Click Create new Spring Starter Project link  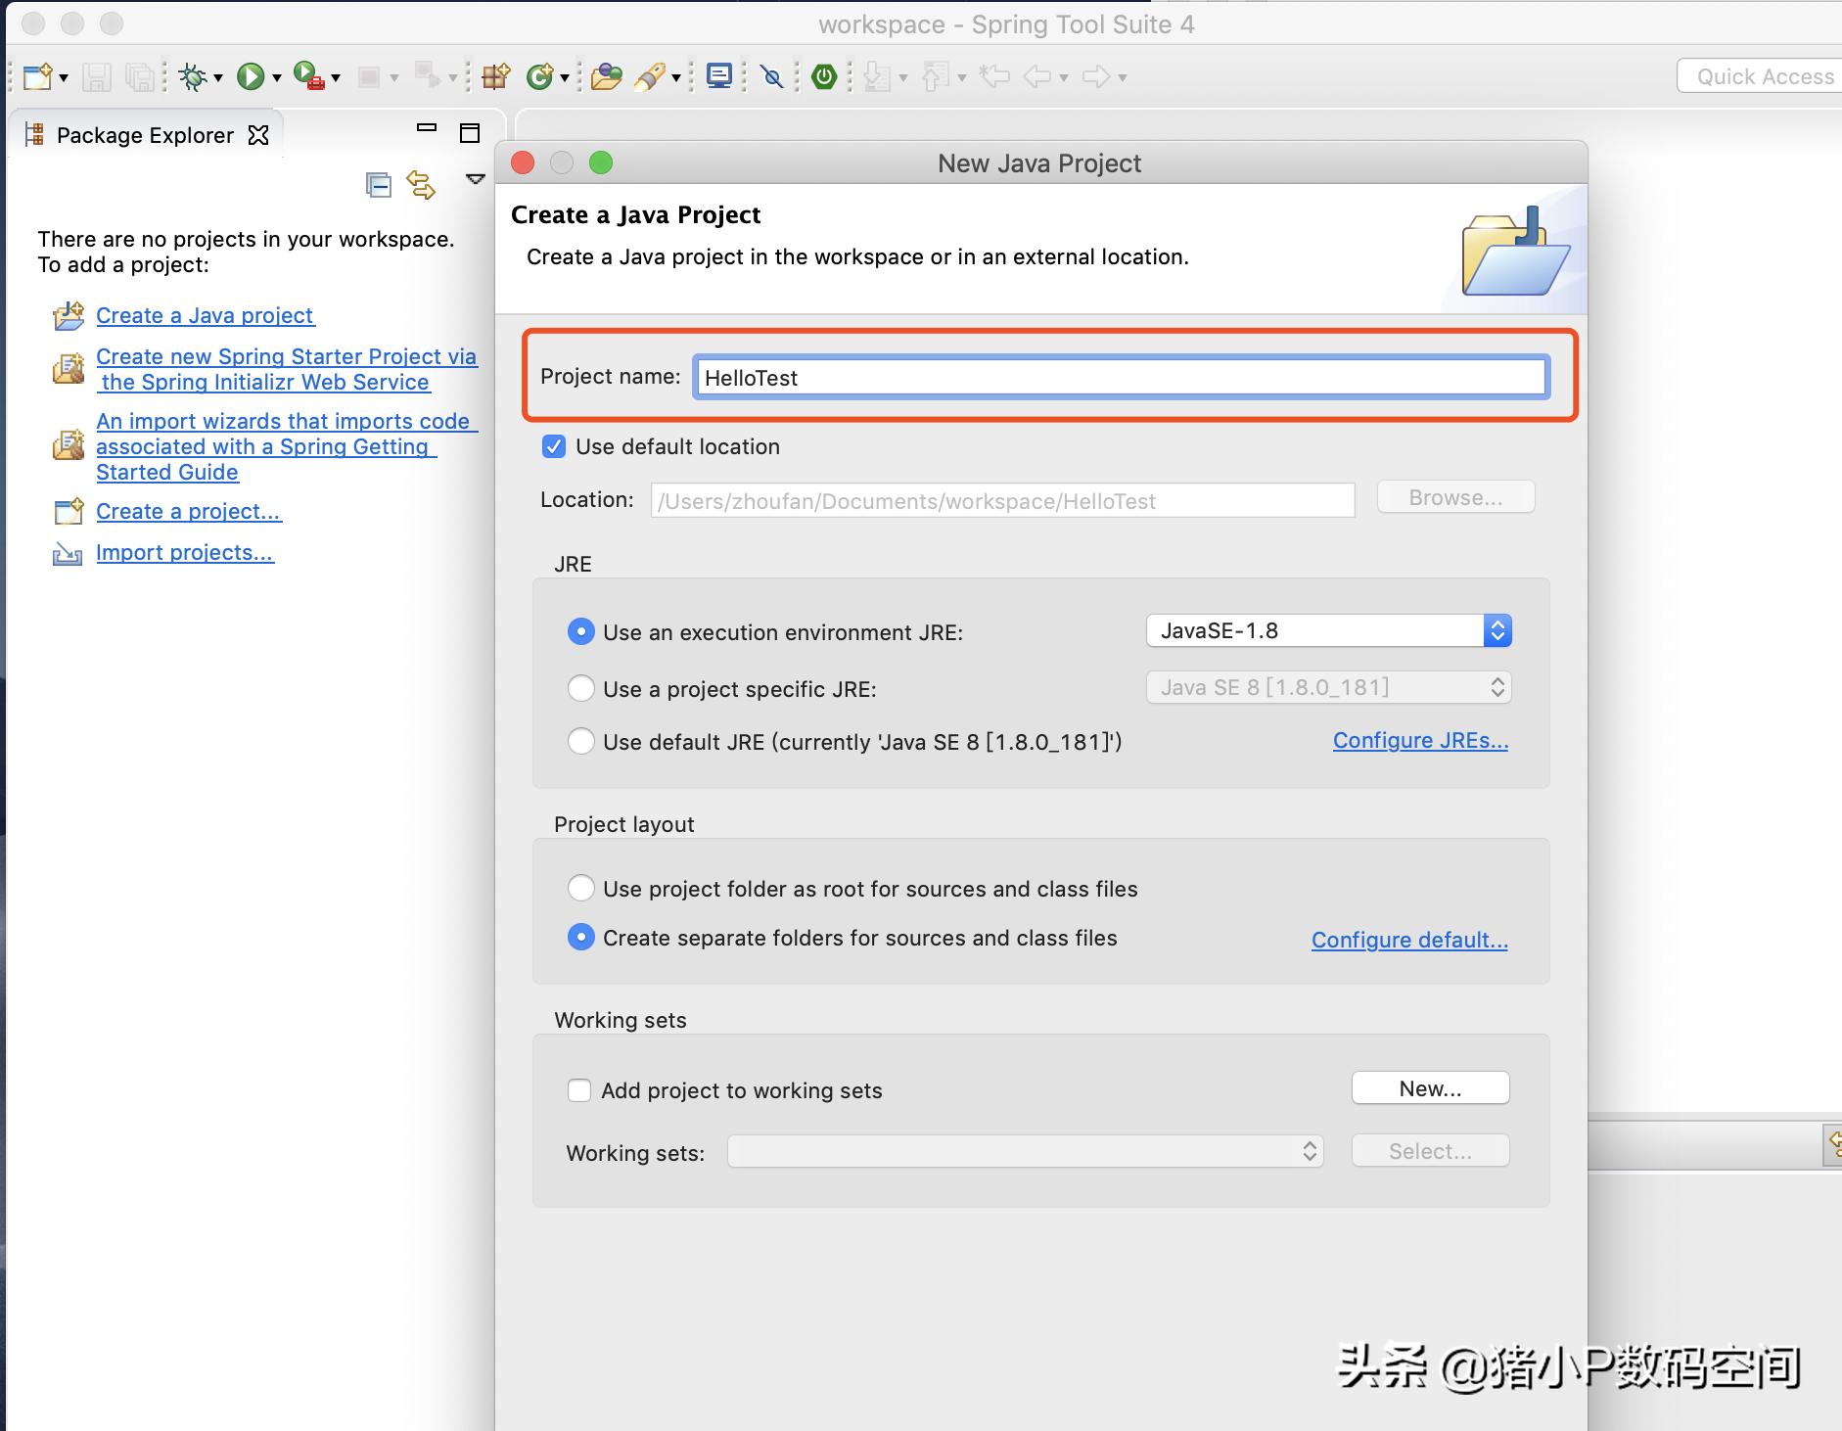pyautogui.click(x=287, y=370)
